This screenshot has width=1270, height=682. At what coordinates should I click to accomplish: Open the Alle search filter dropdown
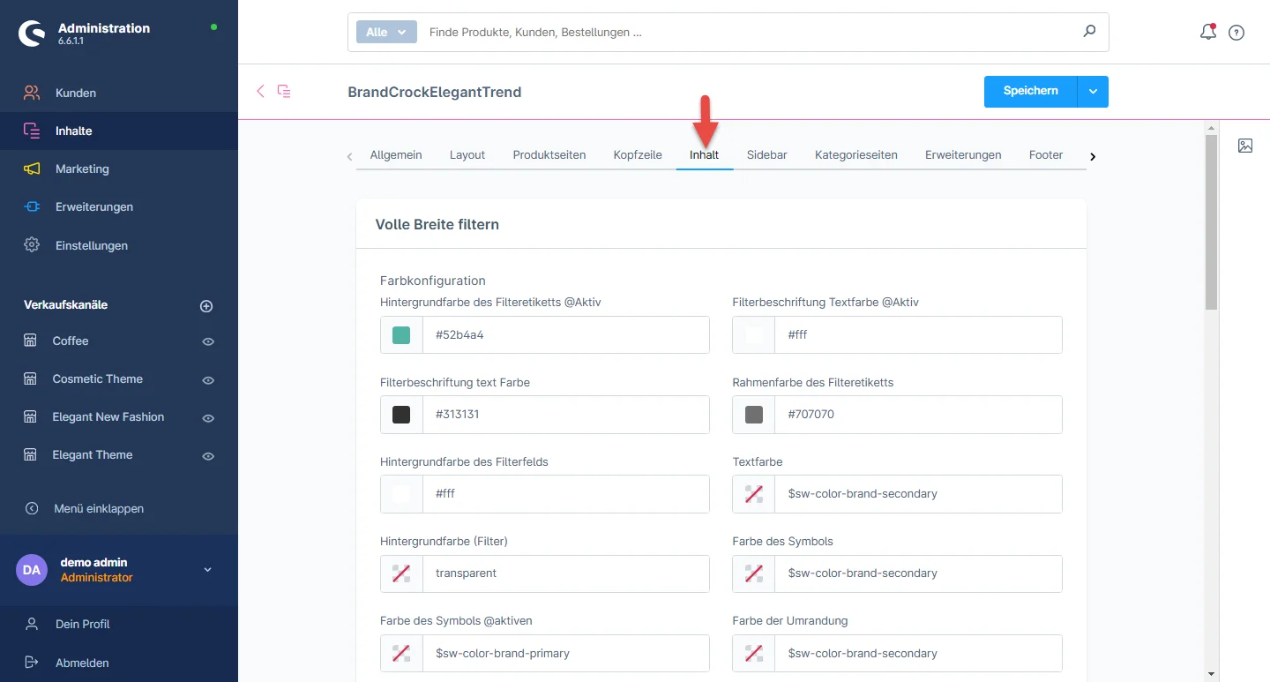tap(386, 32)
